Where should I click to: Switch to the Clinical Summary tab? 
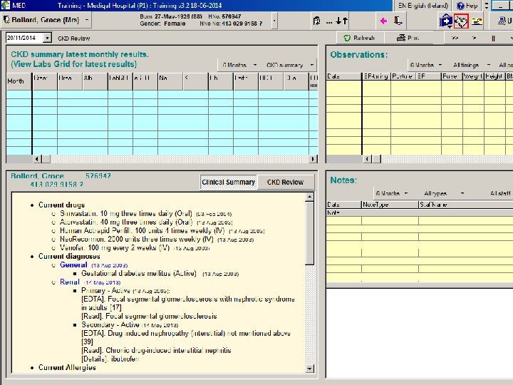click(x=229, y=182)
